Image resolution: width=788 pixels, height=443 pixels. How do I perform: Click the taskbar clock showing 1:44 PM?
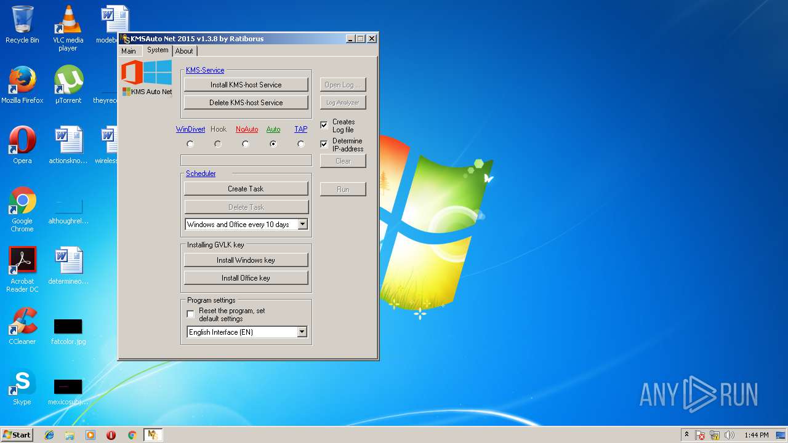click(x=756, y=435)
